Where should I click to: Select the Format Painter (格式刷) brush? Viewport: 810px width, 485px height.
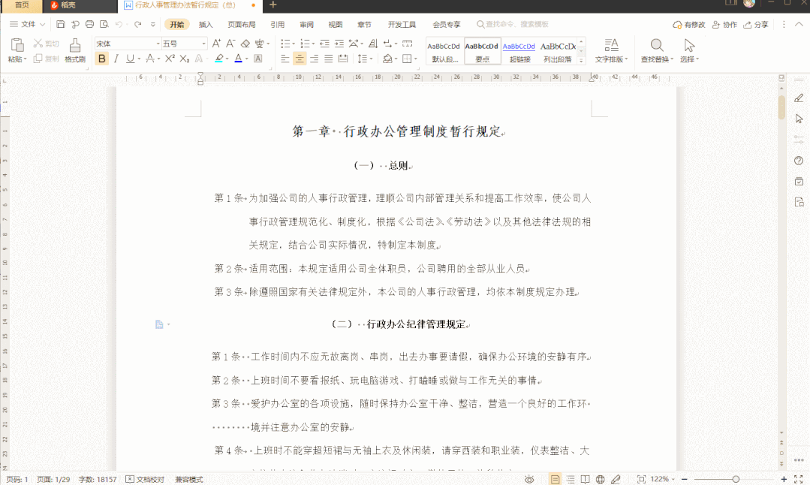[75, 50]
